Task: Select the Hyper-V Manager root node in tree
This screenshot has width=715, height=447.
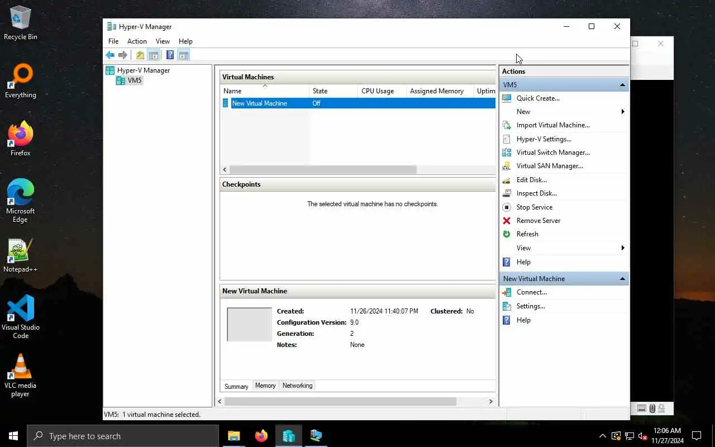Action: (x=138, y=70)
